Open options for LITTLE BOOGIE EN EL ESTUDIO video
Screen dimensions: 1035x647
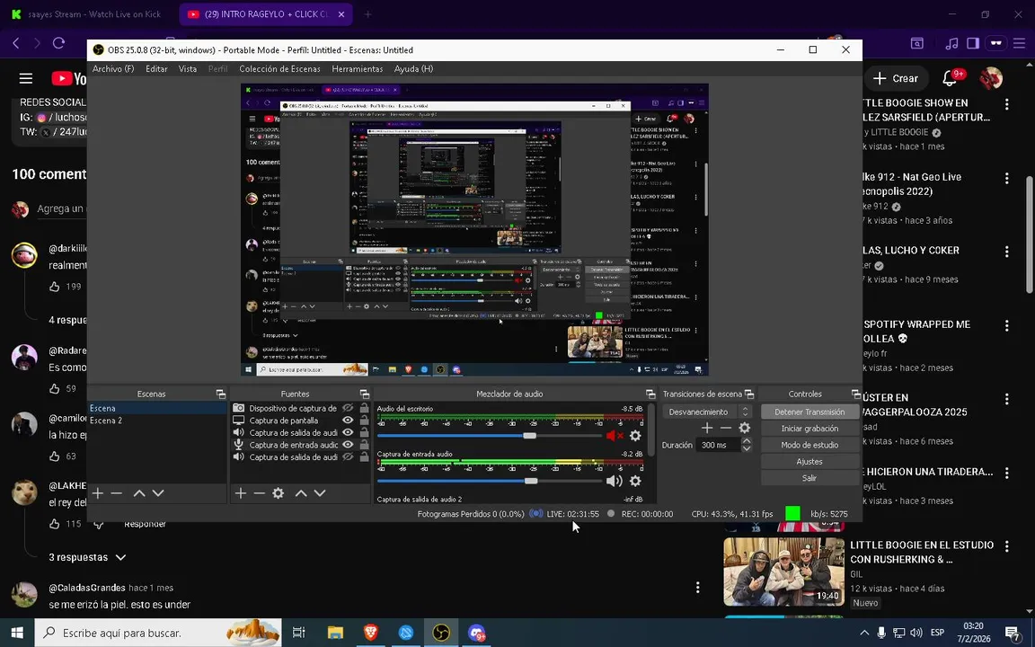1006,546
